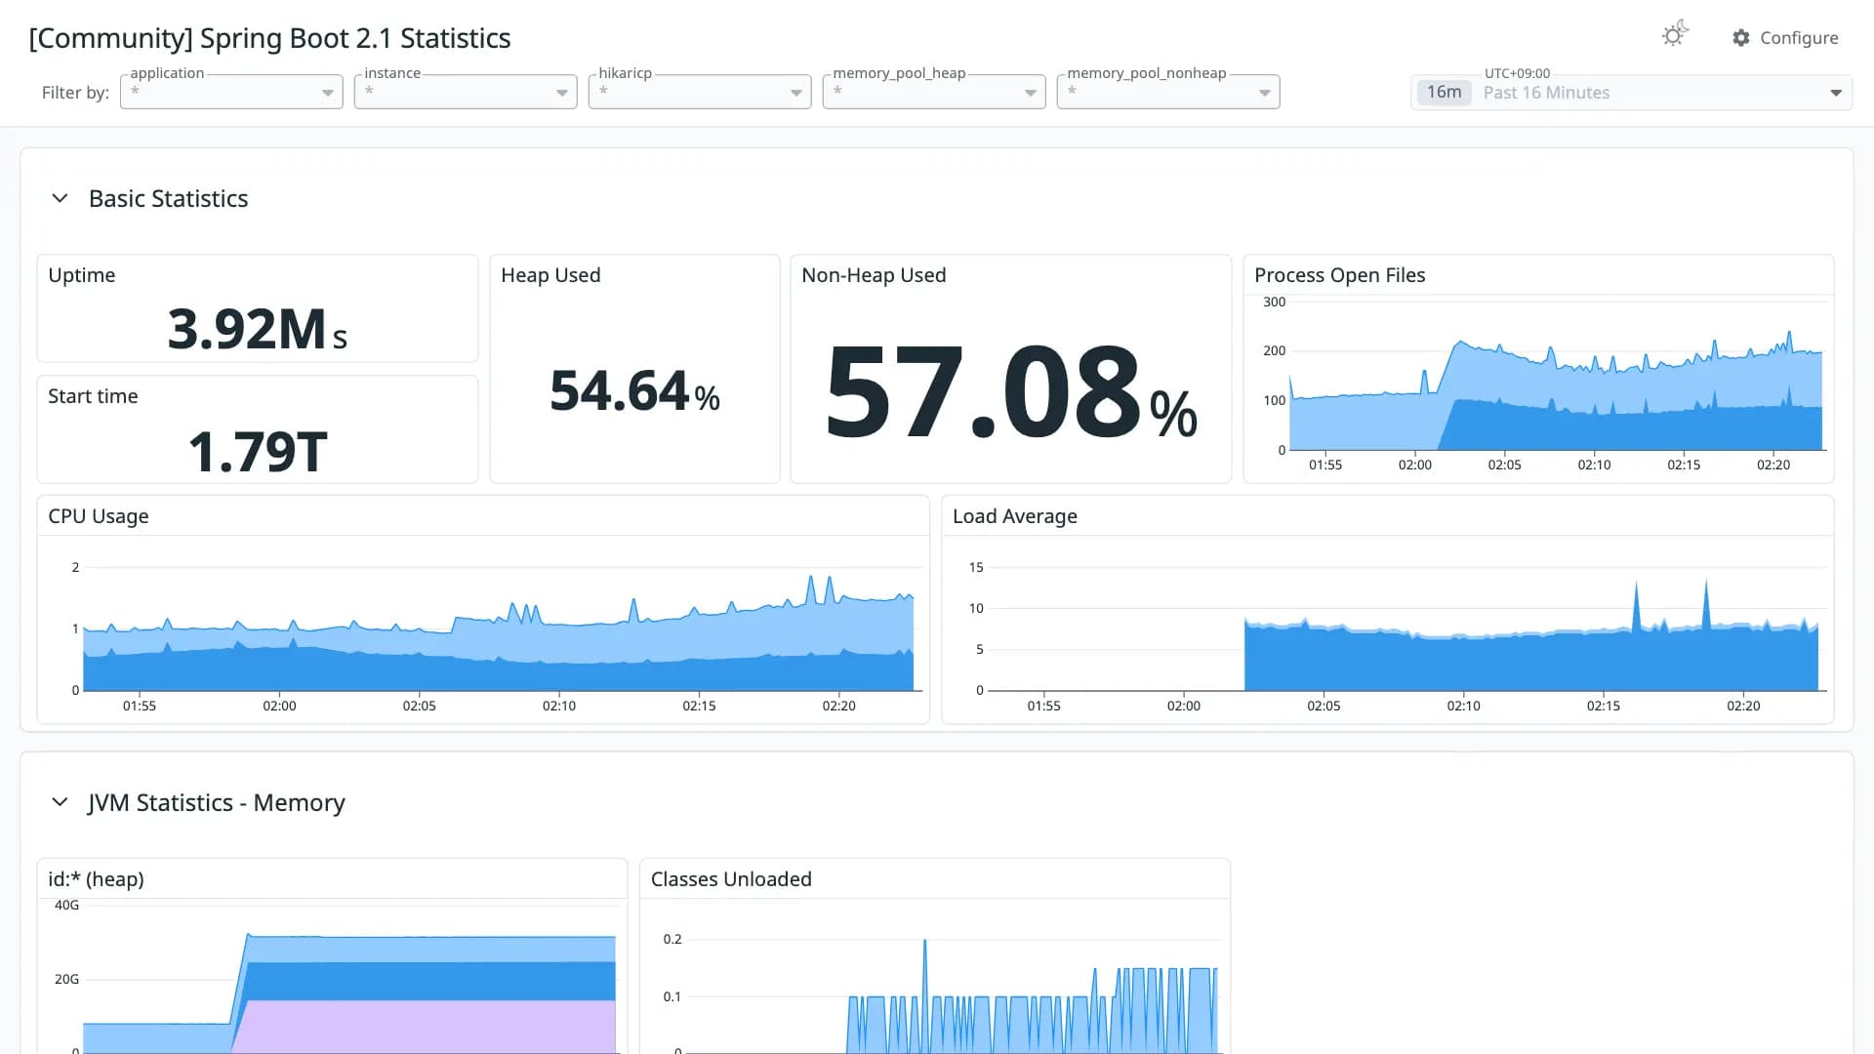Click the 3.92M uptime value
The height and width of the screenshot is (1054, 1874).
coord(257,329)
